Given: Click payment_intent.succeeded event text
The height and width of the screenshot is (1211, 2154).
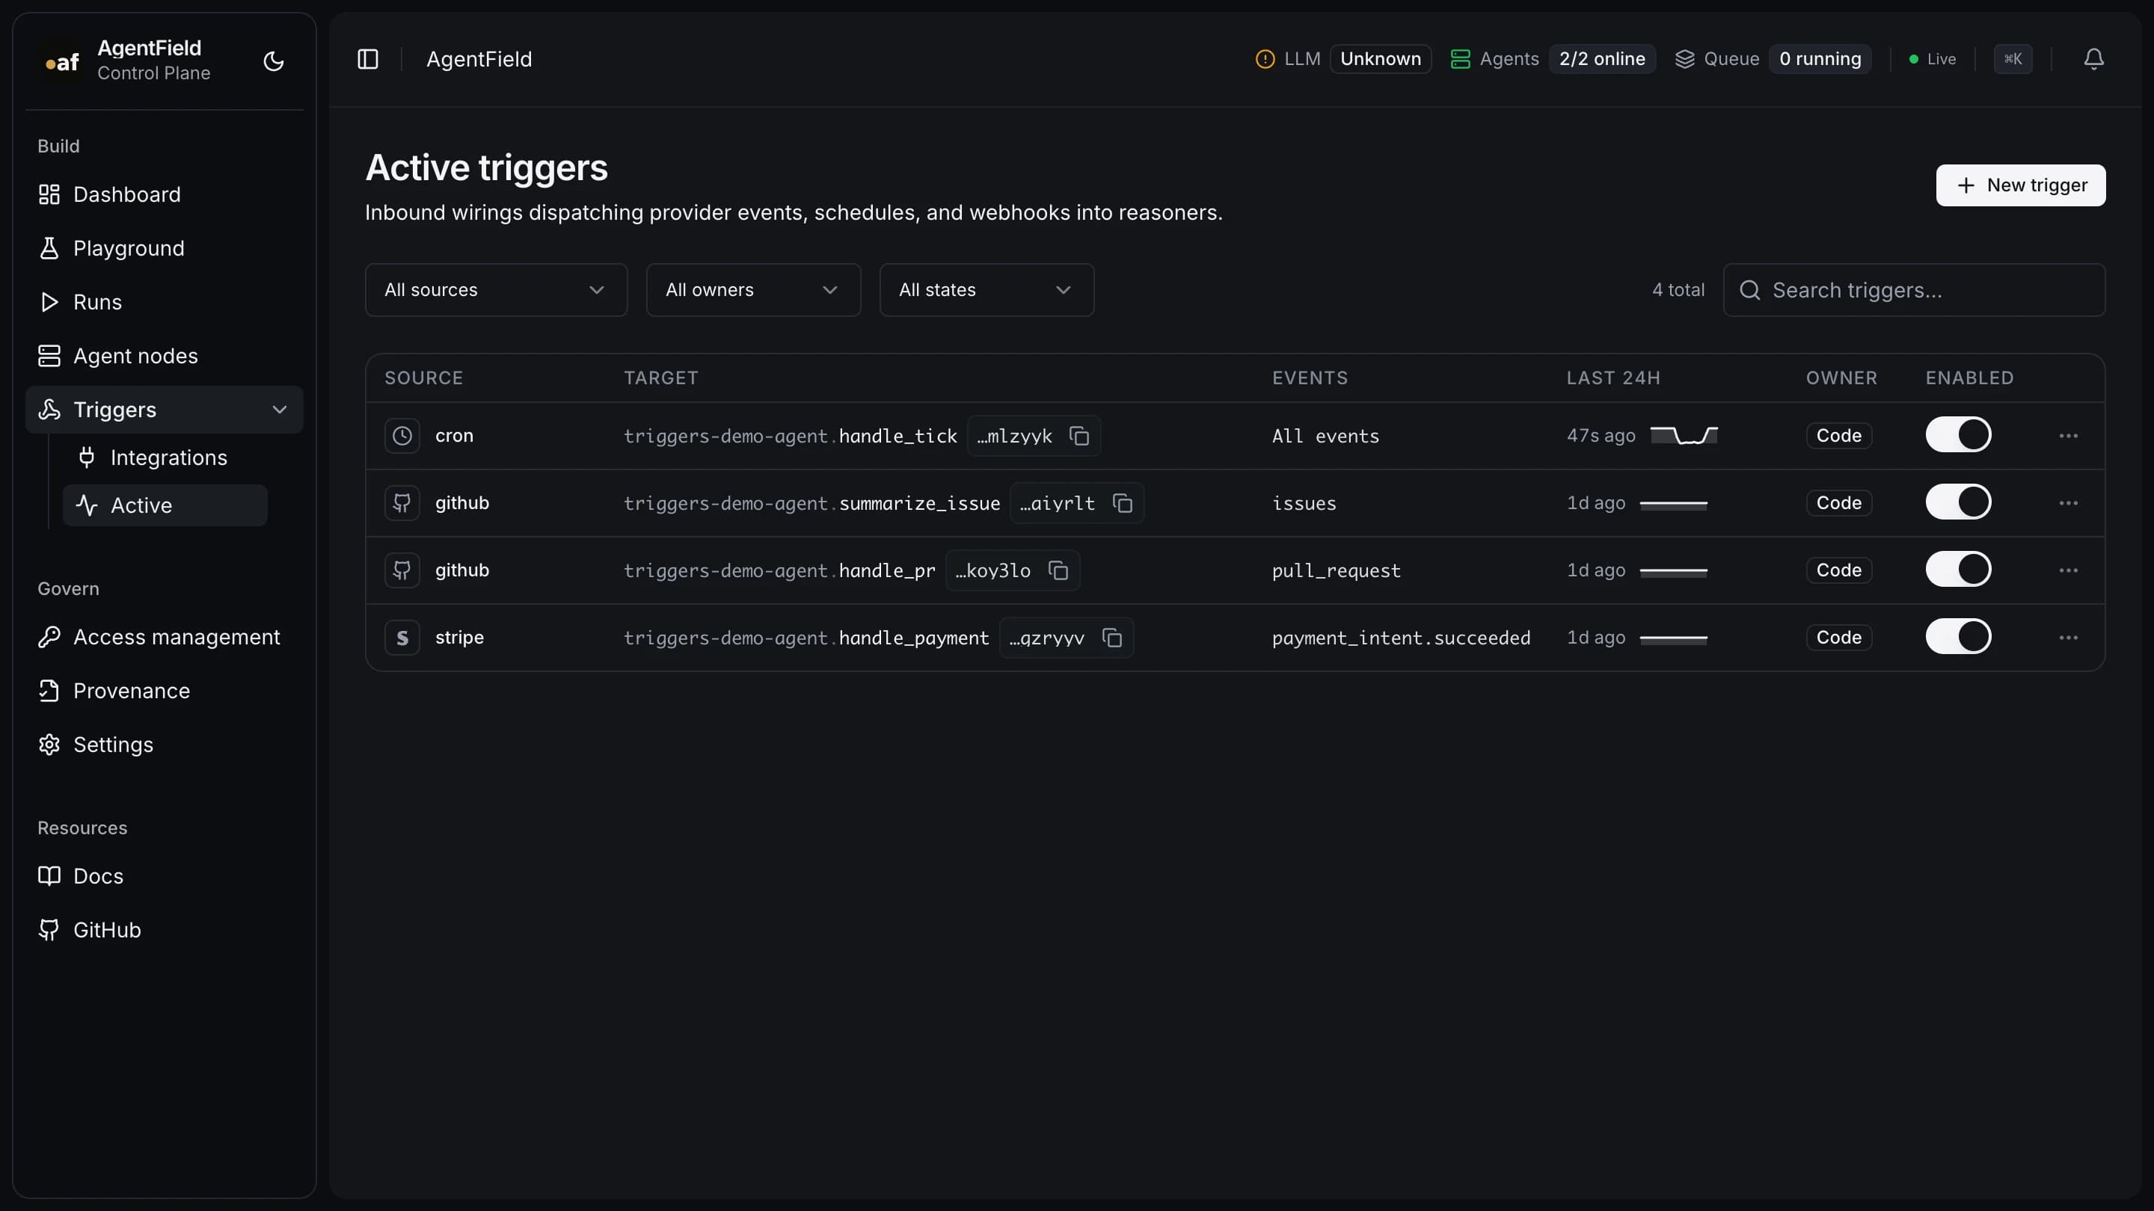Looking at the screenshot, I should click(x=1401, y=638).
